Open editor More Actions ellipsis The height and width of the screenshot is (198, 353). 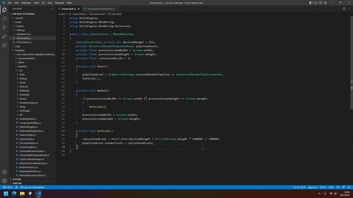[x=349, y=9]
